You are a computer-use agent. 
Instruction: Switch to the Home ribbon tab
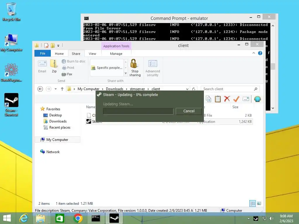click(59, 54)
